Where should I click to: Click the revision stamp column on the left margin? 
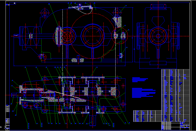click(x=7, y=108)
